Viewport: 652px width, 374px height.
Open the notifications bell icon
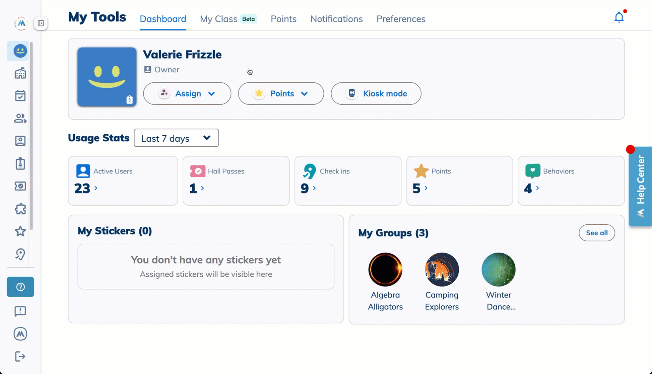[619, 17]
